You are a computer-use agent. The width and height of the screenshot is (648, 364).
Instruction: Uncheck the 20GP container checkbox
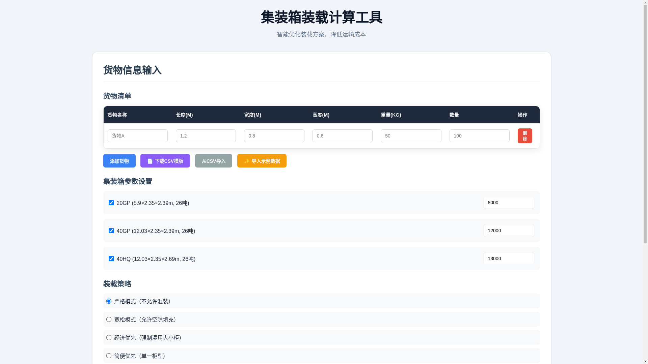(111, 203)
